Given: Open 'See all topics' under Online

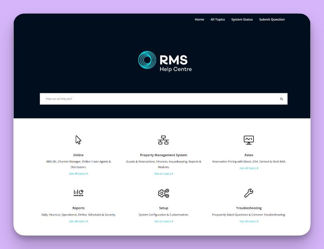Looking at the screenshot, I should pyautogui.click(x=78, y=174).
